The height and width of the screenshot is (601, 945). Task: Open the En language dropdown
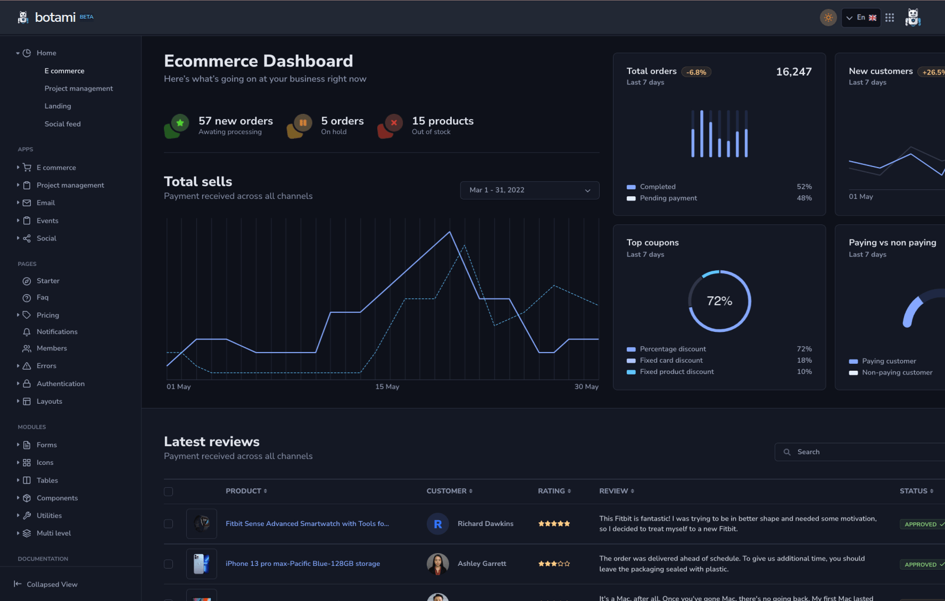(x=860, y=18)
